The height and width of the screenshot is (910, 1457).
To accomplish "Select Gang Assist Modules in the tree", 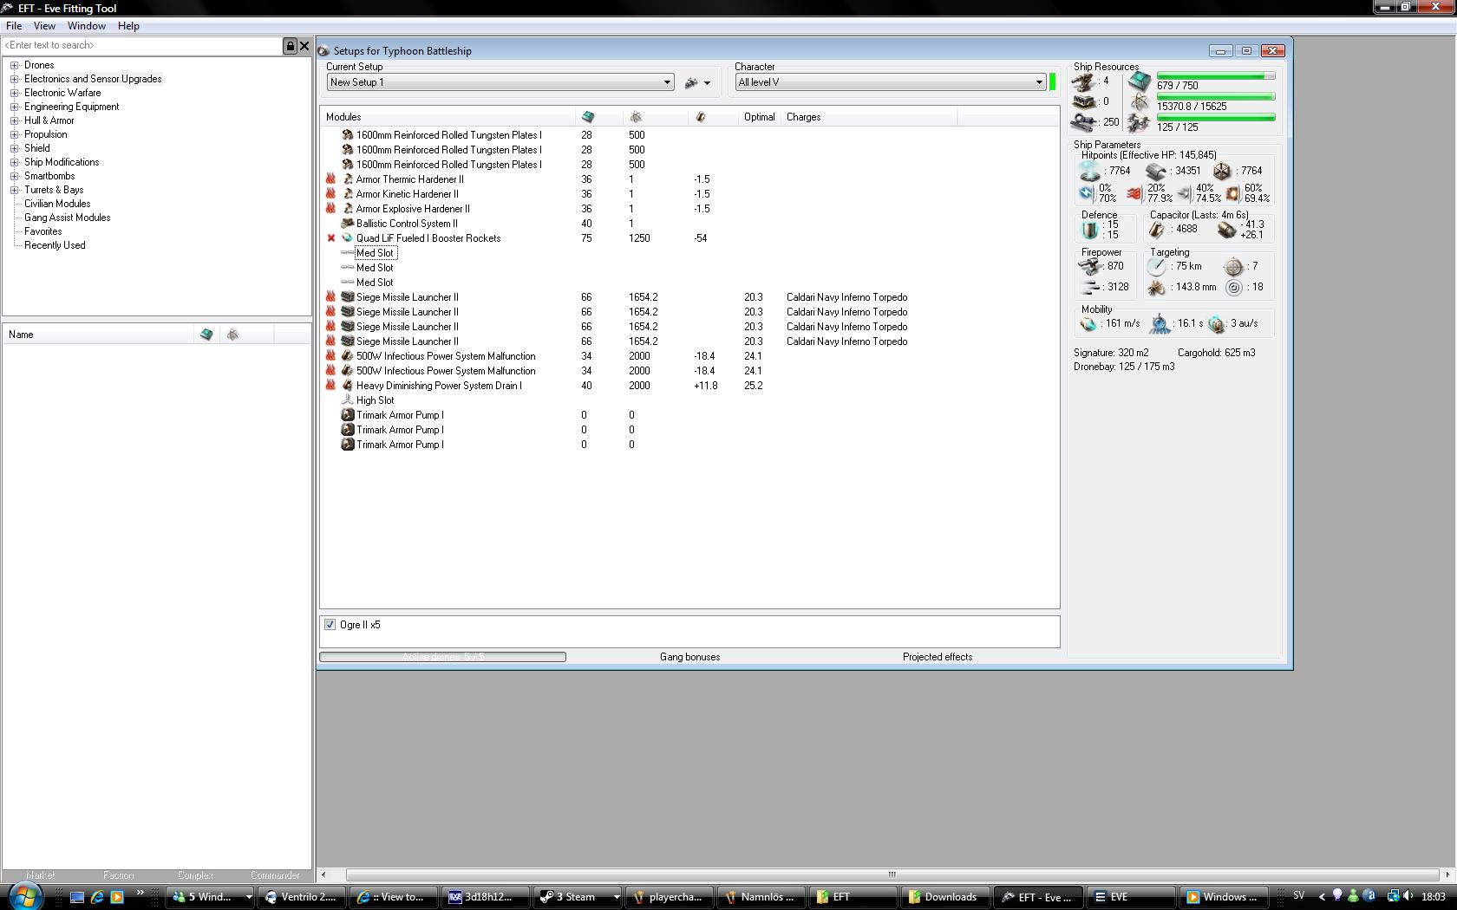I will pyautogui.click(x=68, y=218).
